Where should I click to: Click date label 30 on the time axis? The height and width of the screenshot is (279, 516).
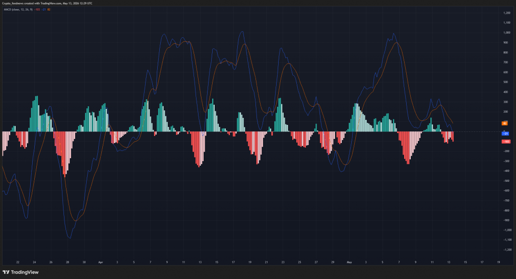coord(84,262)
